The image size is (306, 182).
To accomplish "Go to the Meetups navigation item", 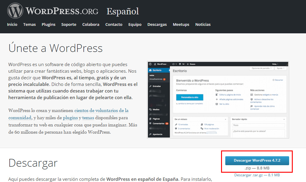I will click(181, 25).
